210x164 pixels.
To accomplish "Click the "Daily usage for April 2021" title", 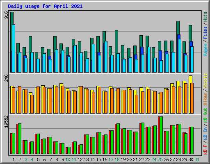I will tap(45, 6).
